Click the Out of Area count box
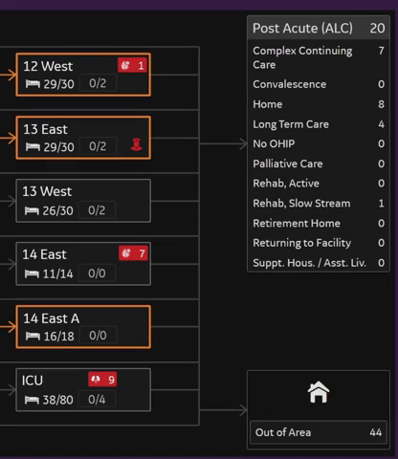 click(x=319, y=432)
